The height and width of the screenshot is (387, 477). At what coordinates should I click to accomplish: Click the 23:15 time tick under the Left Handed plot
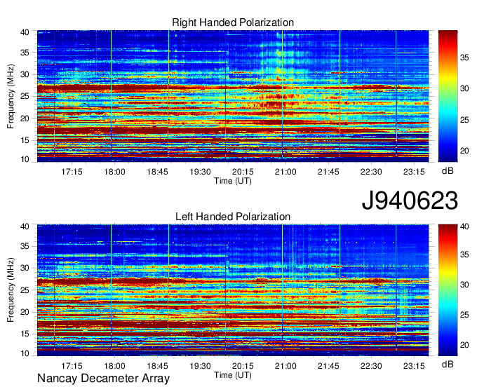point(414,366)
